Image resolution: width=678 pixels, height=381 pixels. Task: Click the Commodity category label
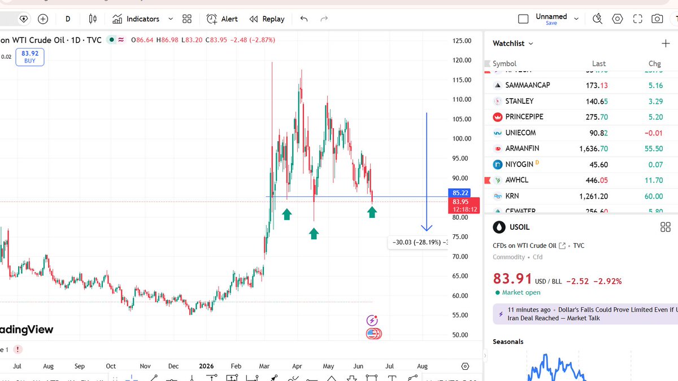coord(509,257)
